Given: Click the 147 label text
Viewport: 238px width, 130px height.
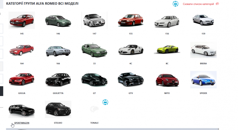Looking at the screenshot, I should tap(95, 34).
